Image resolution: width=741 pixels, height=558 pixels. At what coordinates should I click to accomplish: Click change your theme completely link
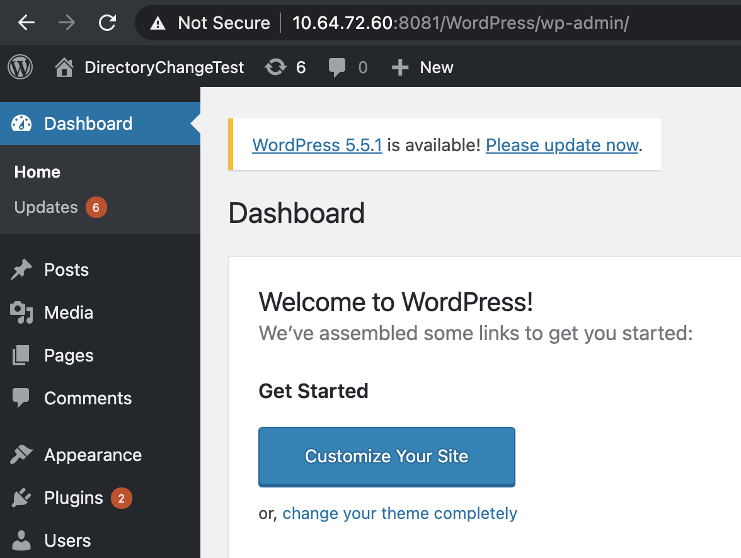point(399,513)
